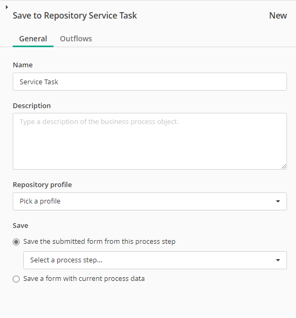The image size is (296, 318).
Task: Click the New status label
Action: (278, 15)
